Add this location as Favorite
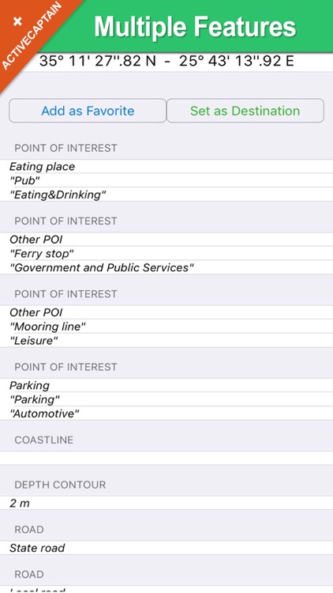Screen dimensions: 333x593 pos(88,111)
